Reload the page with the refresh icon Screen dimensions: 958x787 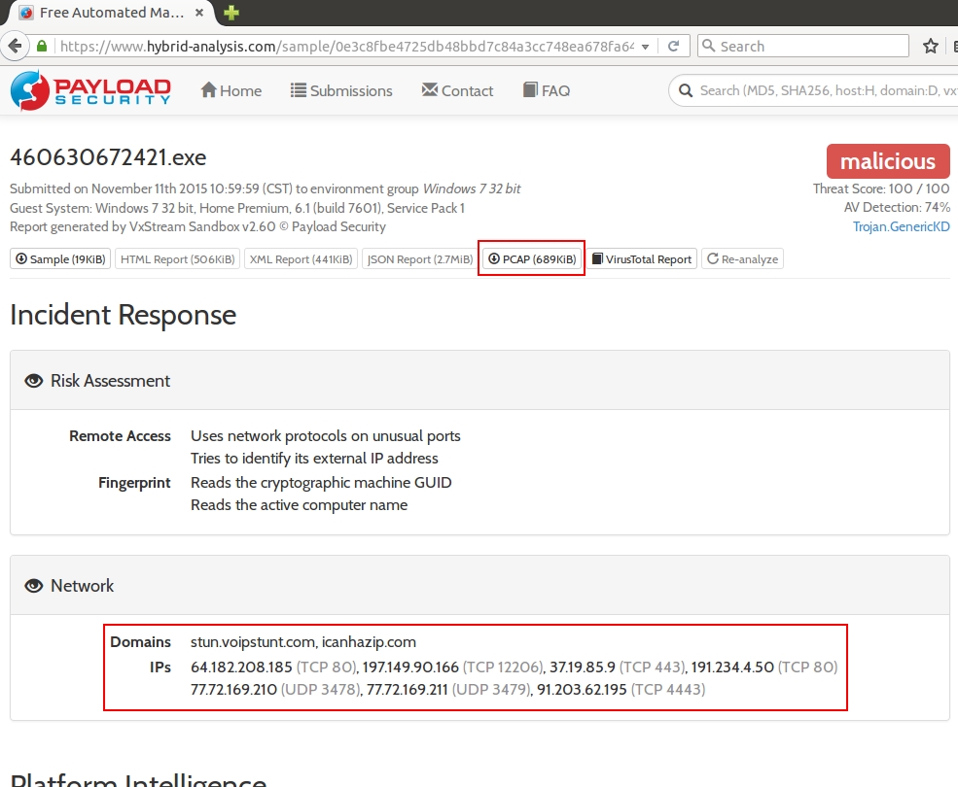[673, 46]
